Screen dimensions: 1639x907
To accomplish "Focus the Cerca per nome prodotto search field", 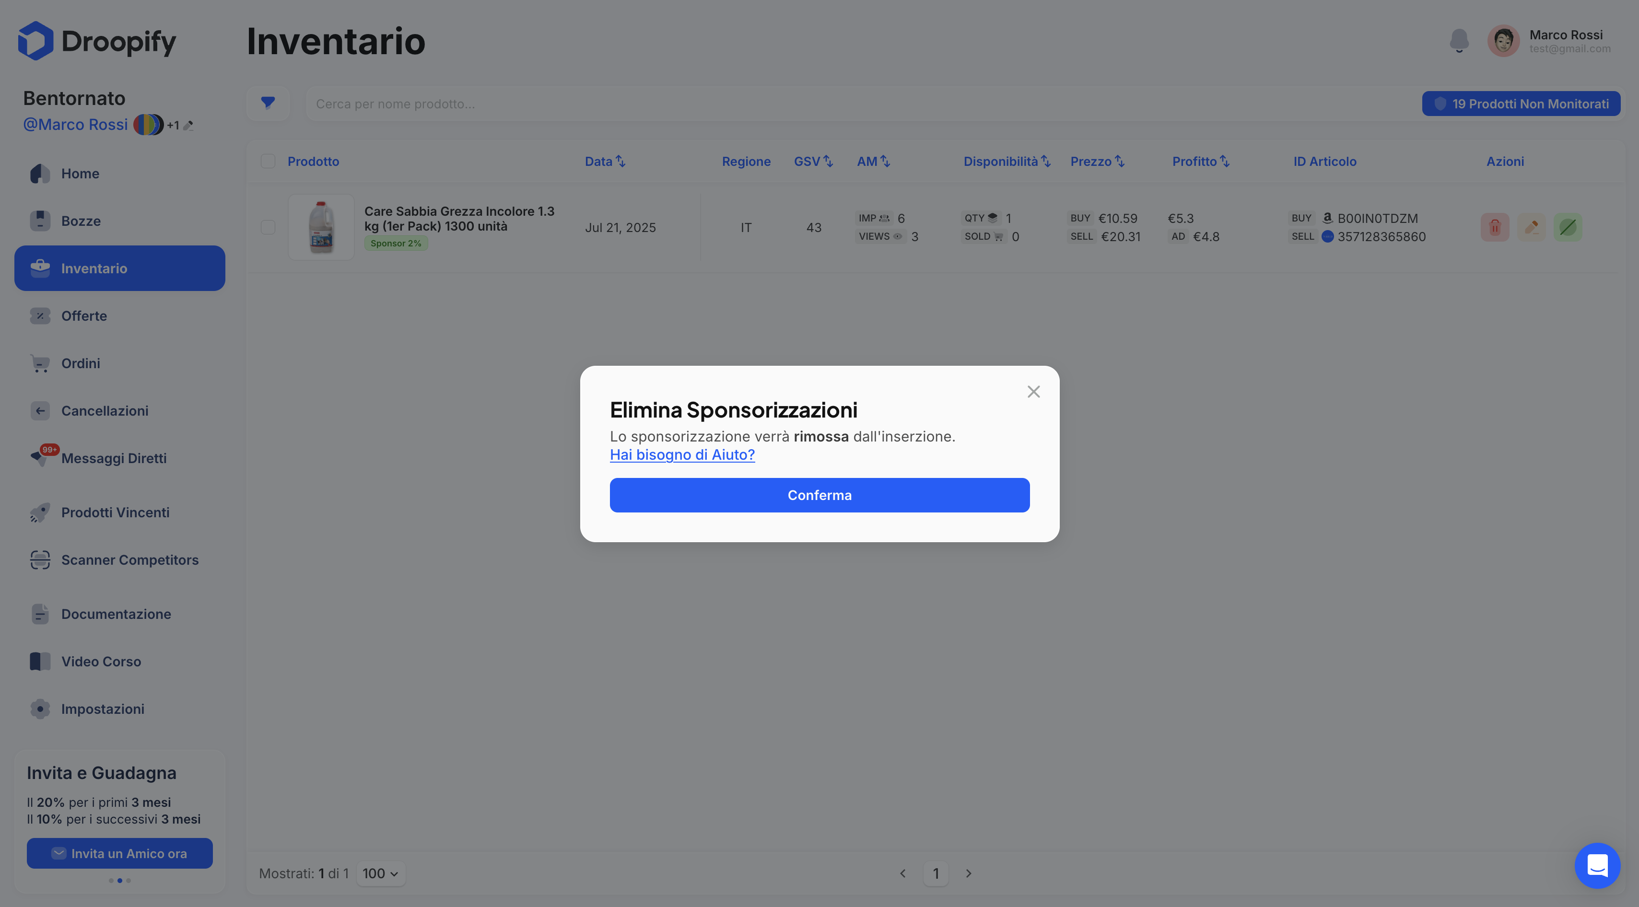I will [x=862, y=104].
